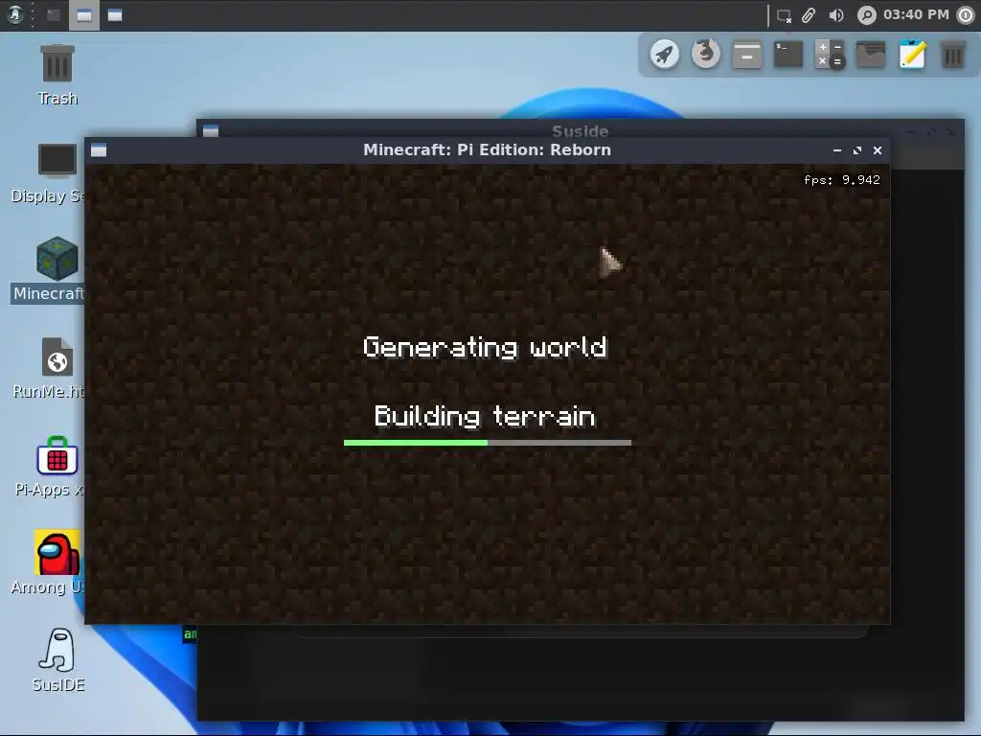
Task: Close the Minecraft: Pi Edition: Reborn window
Action: pos(878,150)
